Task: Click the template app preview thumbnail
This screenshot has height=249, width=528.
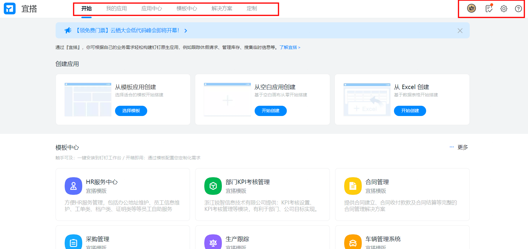Action: [x=88, y=100]
